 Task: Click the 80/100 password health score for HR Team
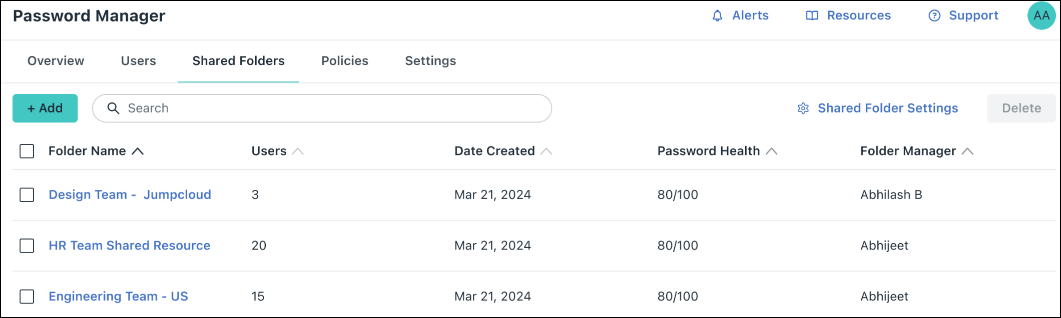click(678, 245)
